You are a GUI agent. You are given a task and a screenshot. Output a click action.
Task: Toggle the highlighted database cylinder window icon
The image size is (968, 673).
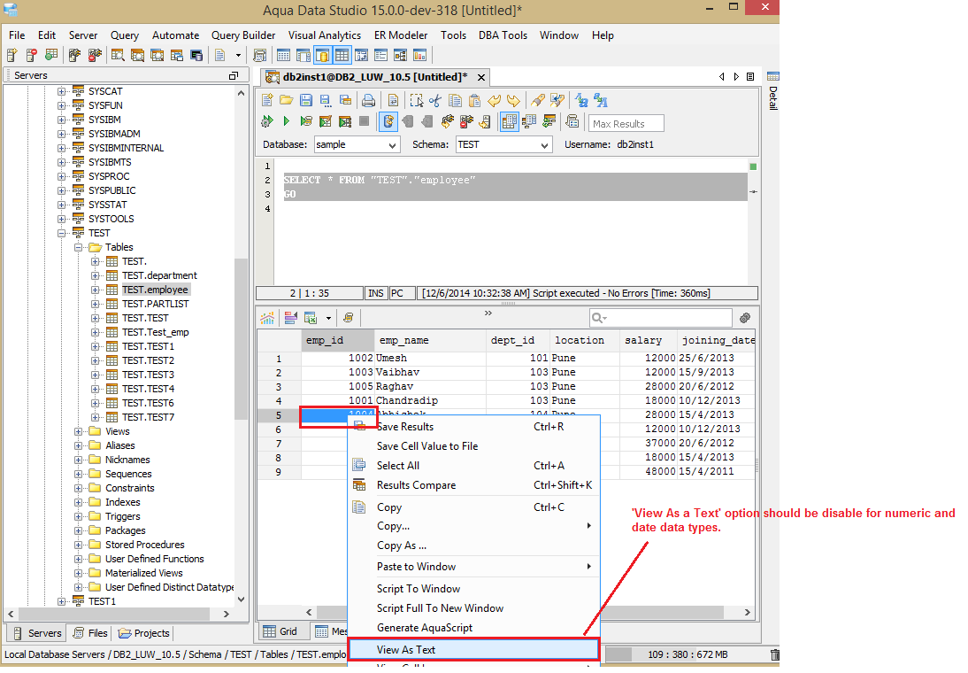[322, 55]
